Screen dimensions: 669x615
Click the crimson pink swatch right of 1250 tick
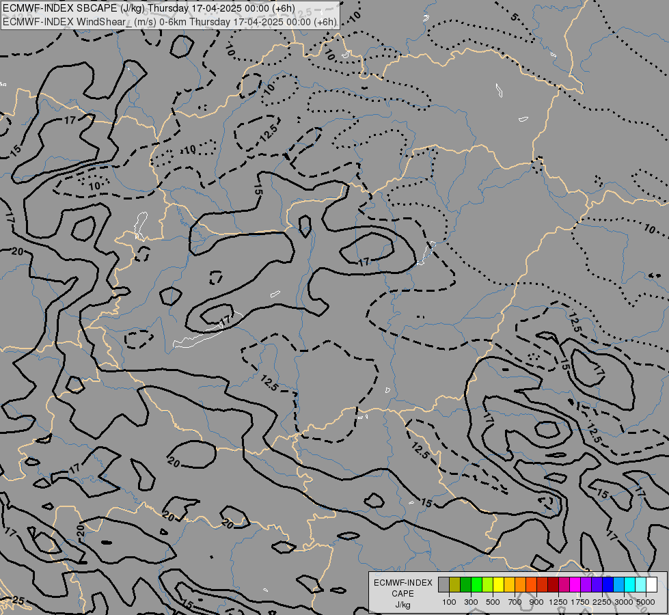pyautogui.click(x=564, y=584)
